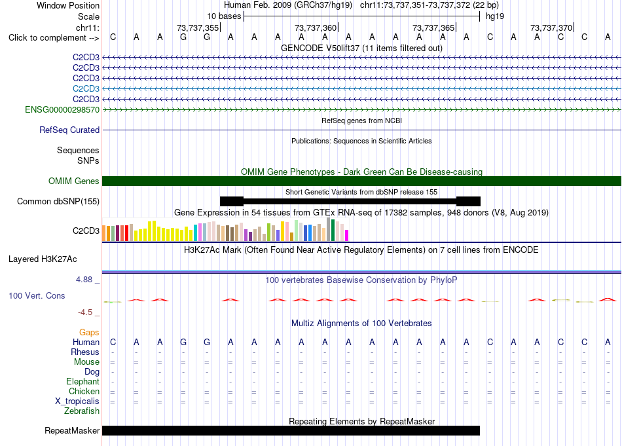Image resolution: width=622 pixels, height=446 pixels.
Task: Click the chr11:73,737,351-73,737,372 position text
Action: 430,5
